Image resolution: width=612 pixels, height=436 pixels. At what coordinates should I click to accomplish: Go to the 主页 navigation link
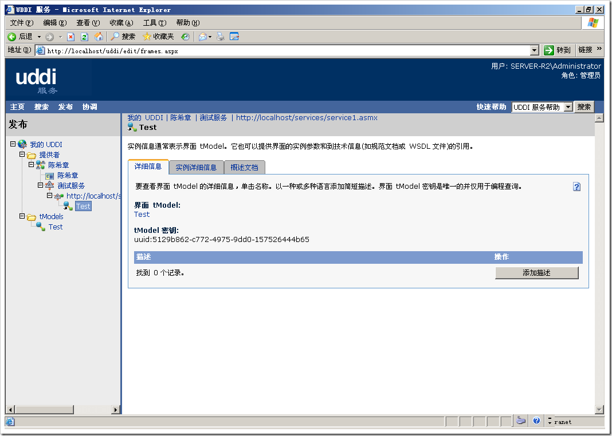tap(17, 107)
